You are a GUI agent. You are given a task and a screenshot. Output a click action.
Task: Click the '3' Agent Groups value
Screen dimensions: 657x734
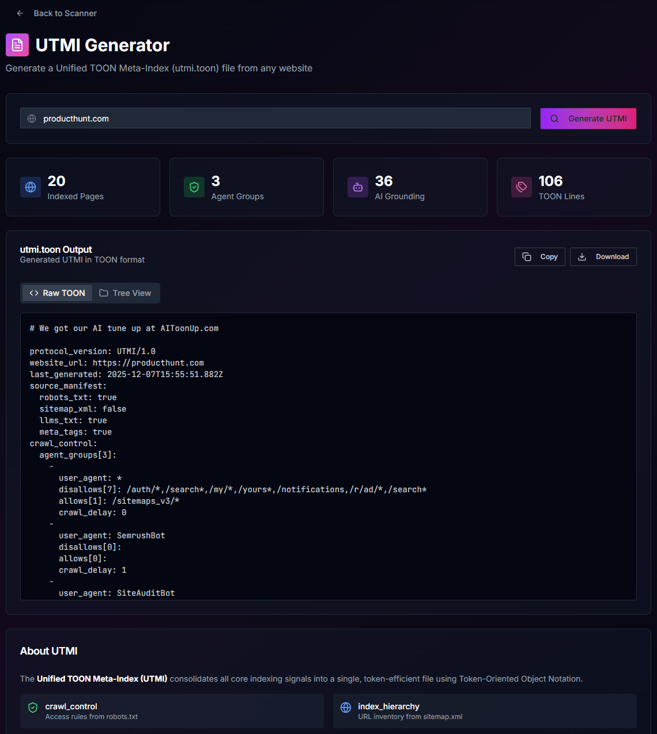click(216, 181)
